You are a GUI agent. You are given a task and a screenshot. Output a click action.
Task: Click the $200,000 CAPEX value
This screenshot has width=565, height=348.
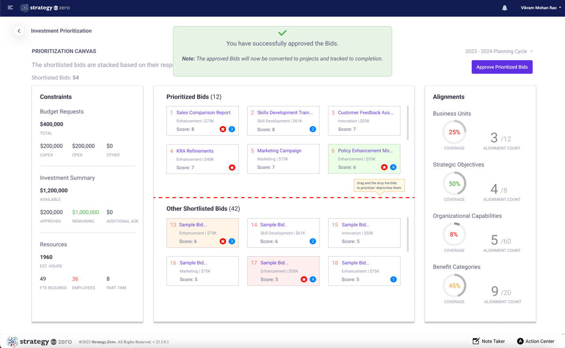(x=51, y=146)
